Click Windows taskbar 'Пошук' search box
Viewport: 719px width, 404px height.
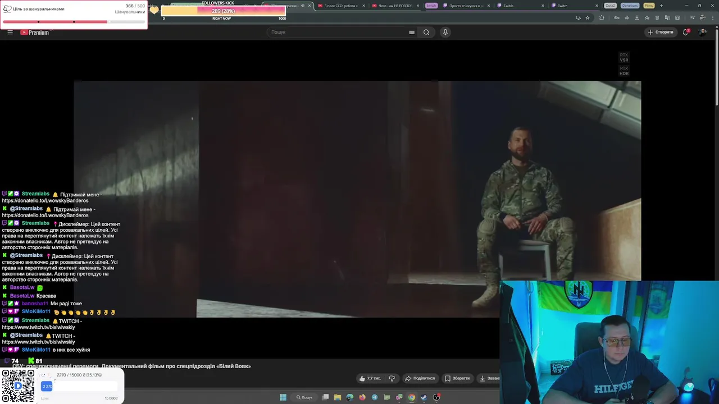304,397
